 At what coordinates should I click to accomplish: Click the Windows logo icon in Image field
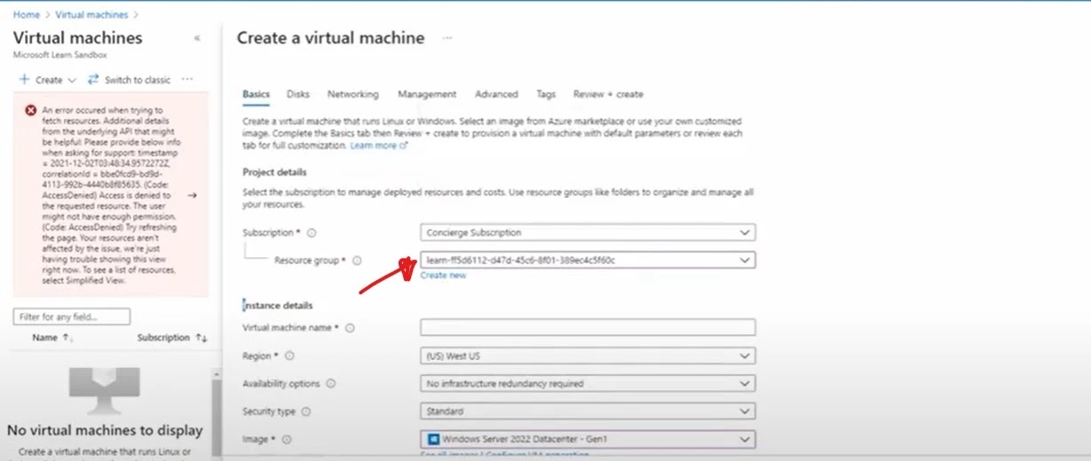(434, 439)
